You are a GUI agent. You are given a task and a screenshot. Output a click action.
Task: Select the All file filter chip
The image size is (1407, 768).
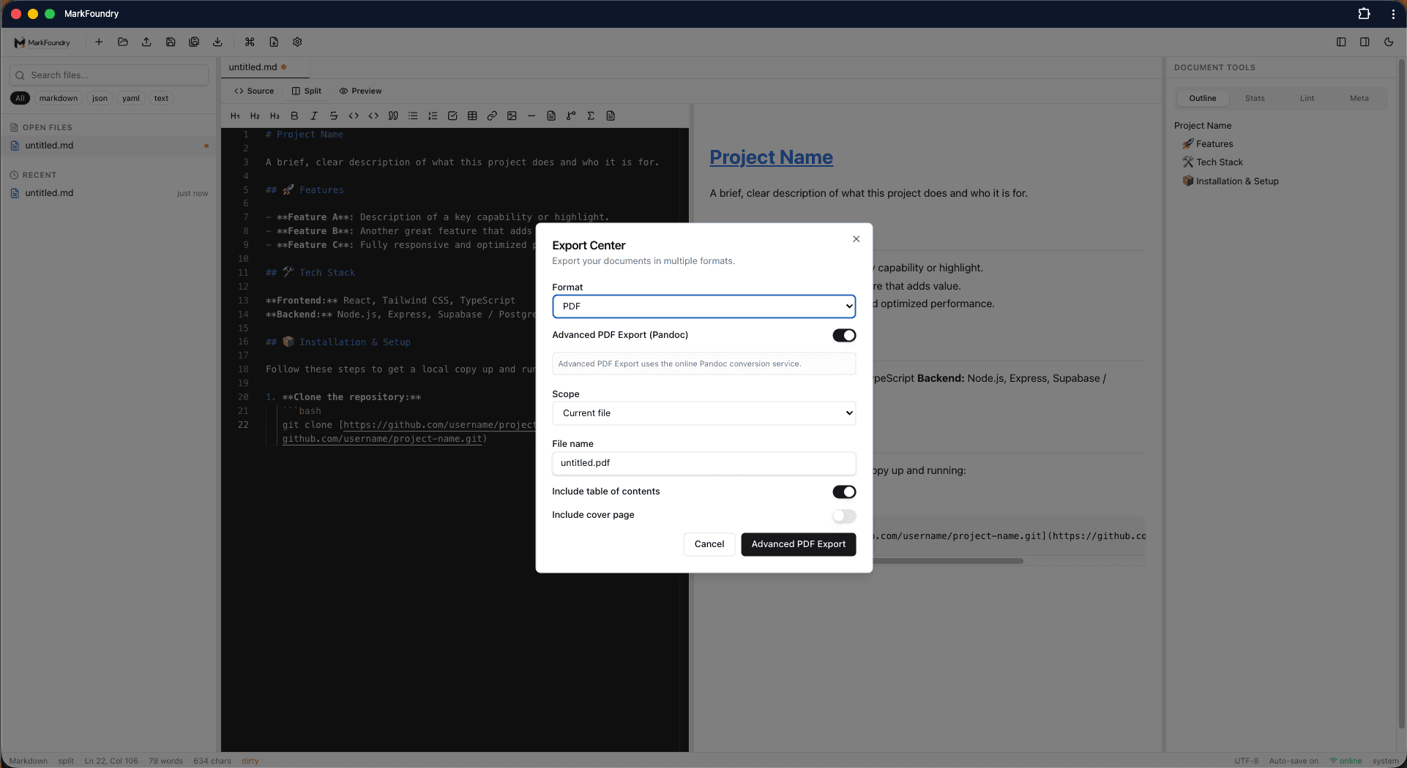tap(20, 98)
